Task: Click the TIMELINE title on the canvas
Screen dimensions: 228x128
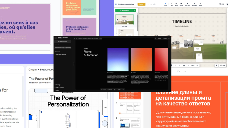Action: (182, 21)
